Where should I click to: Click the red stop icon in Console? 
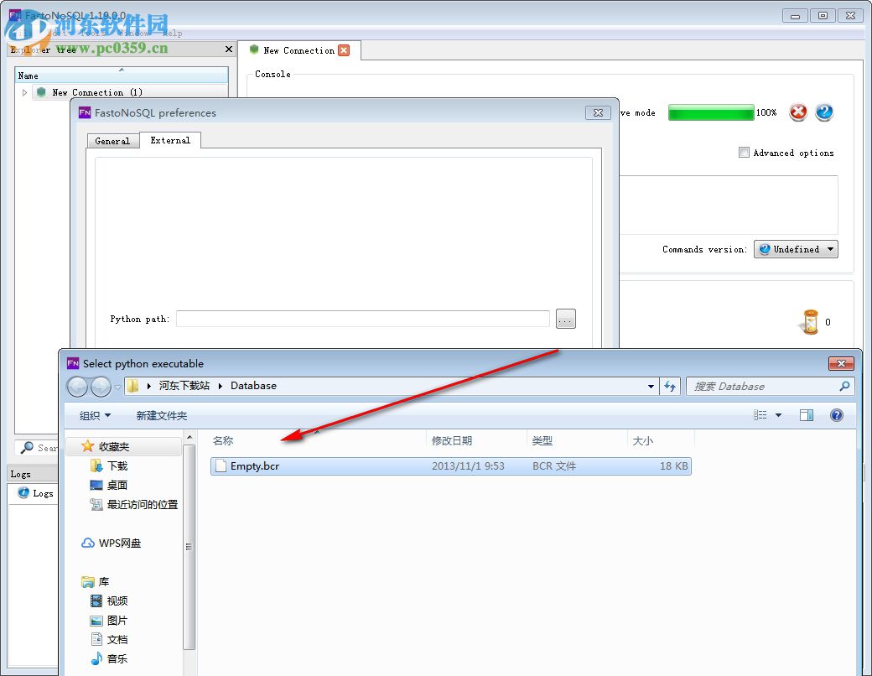coord(797,112)
